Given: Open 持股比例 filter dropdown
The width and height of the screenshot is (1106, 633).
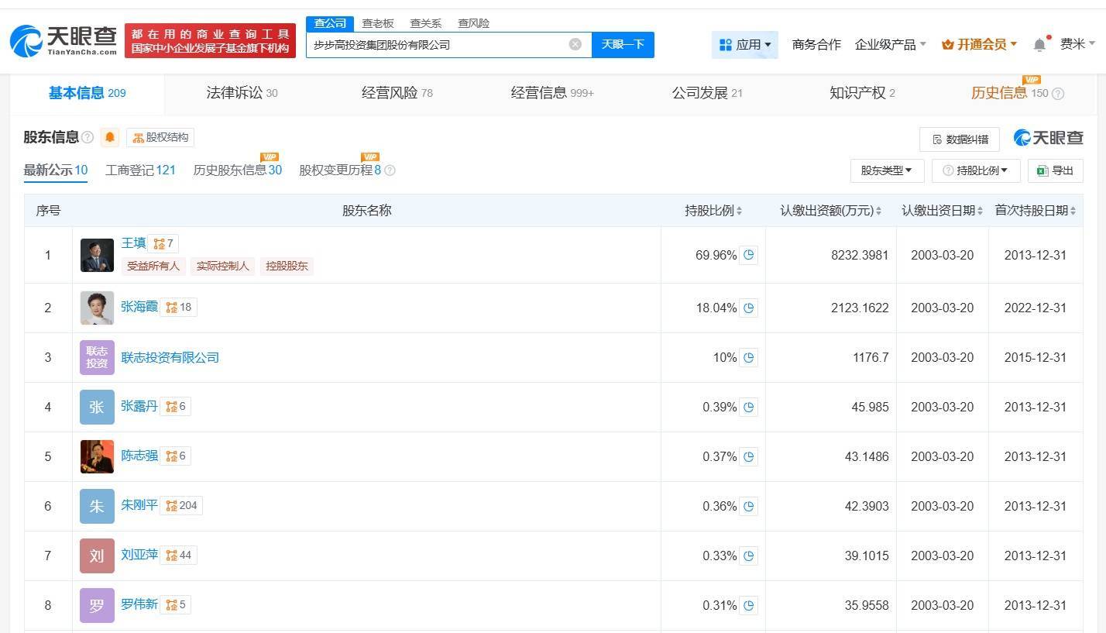Looking at the screenshot, I should [x=976, y=170].
